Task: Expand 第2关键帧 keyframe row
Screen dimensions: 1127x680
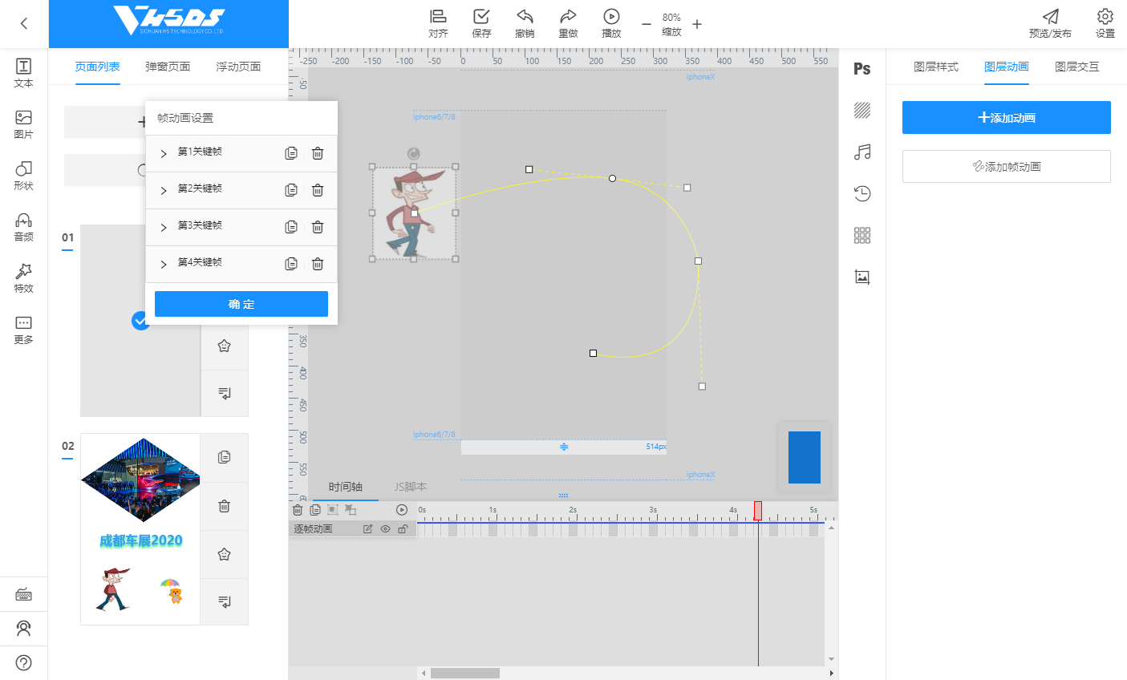Action: tap(164, 190)
